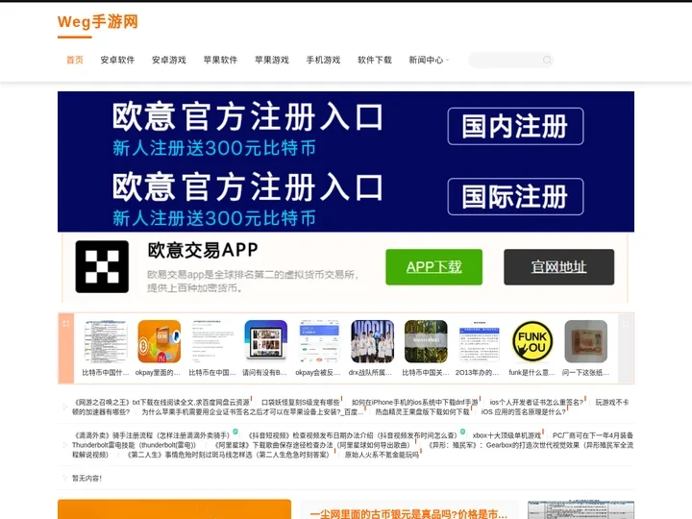Open the 比特币在中国... document thumbnail
Screen dimensions: 692x519
click(x=212, y=341)
